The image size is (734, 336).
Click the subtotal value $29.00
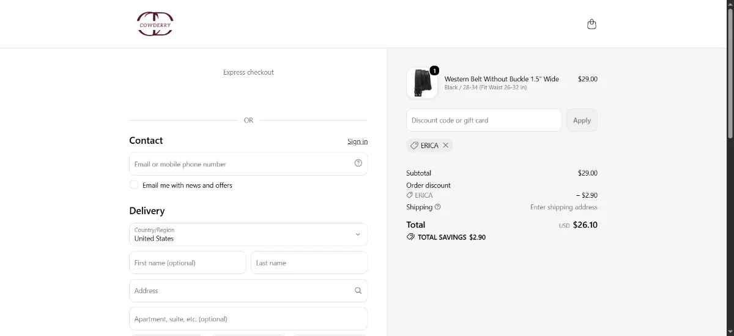click(588, 173)
